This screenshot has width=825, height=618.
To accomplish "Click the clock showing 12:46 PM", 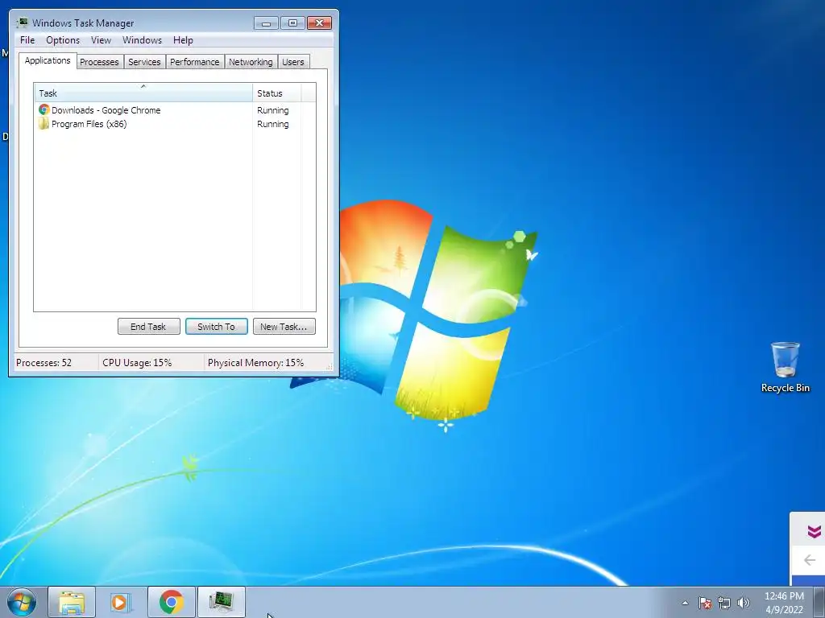I will click(x=784, y=596).
